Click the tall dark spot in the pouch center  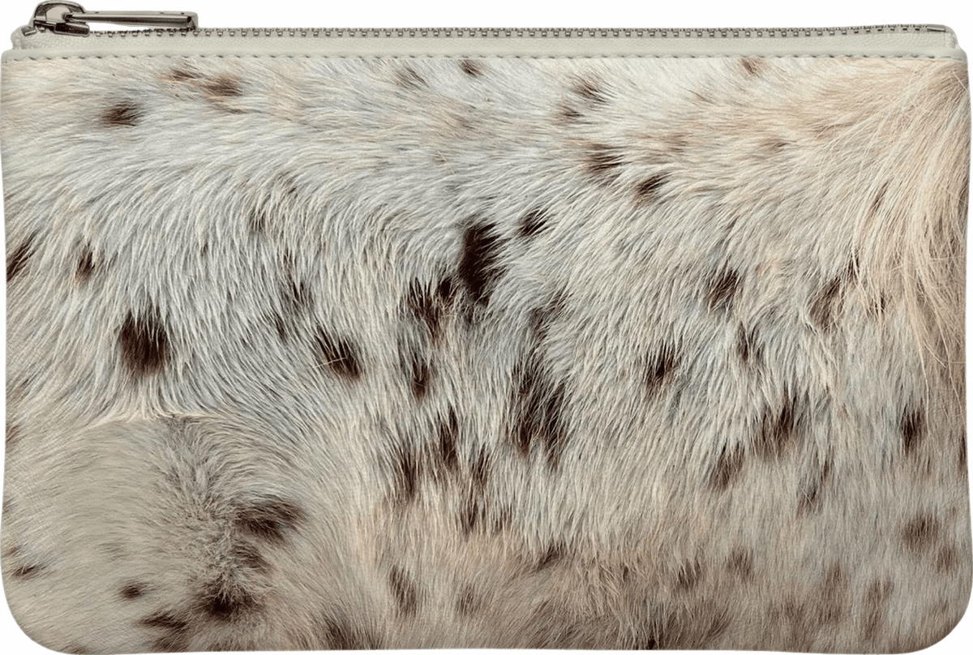pyautogui.click(x=479, y=258)
